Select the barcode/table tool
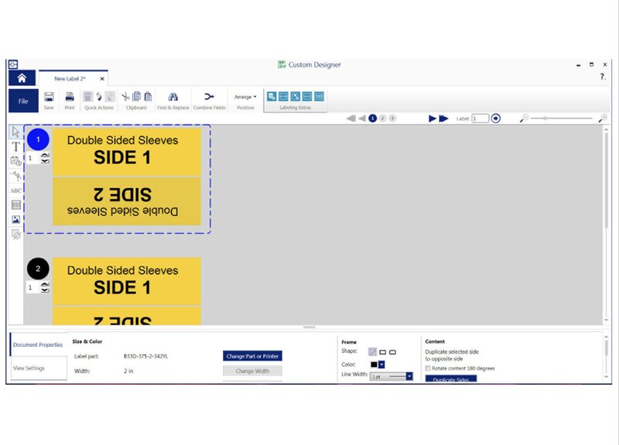619x445 pixels. [15, 204]
